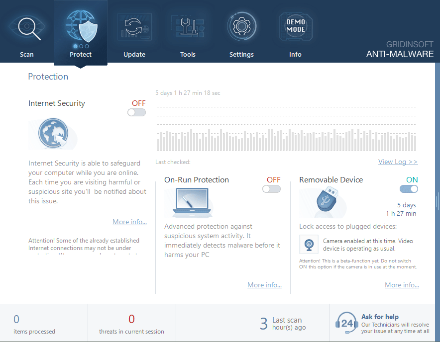The height and width of the screenshot is (342, 440).
Task: Switch to the Update tab label
Action: point(134,55)
